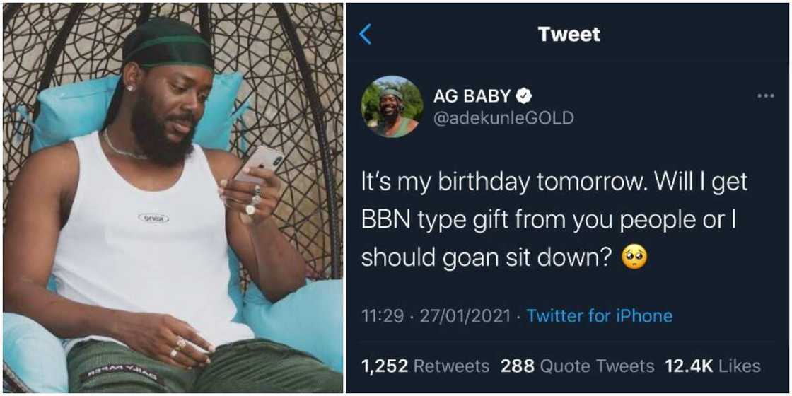Click the 11:29 timestamp
Screen dimensions: 792x396
coord(381,315)
